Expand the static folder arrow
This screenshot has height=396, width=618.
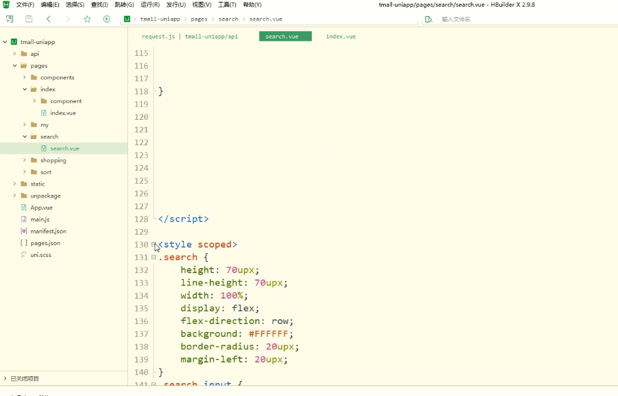pos(14,184)
